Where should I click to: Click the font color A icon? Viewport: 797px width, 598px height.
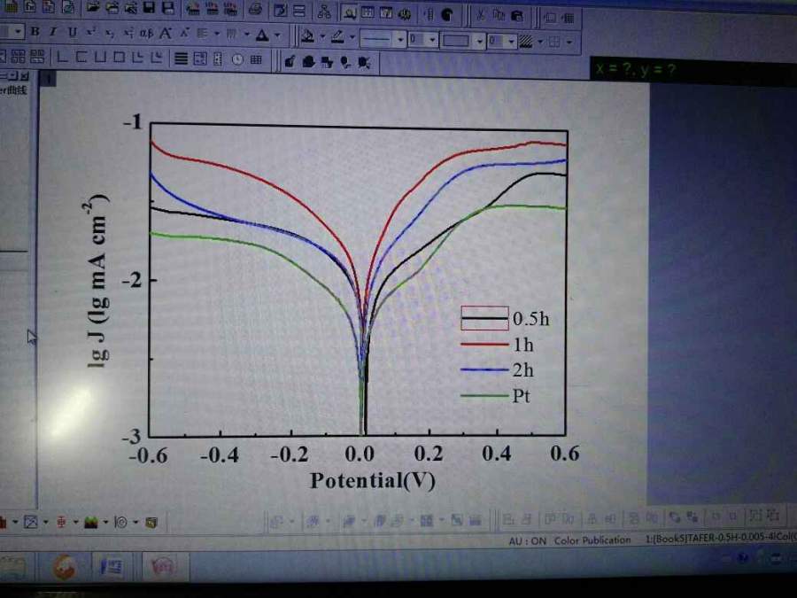click(x=262, y=35)
